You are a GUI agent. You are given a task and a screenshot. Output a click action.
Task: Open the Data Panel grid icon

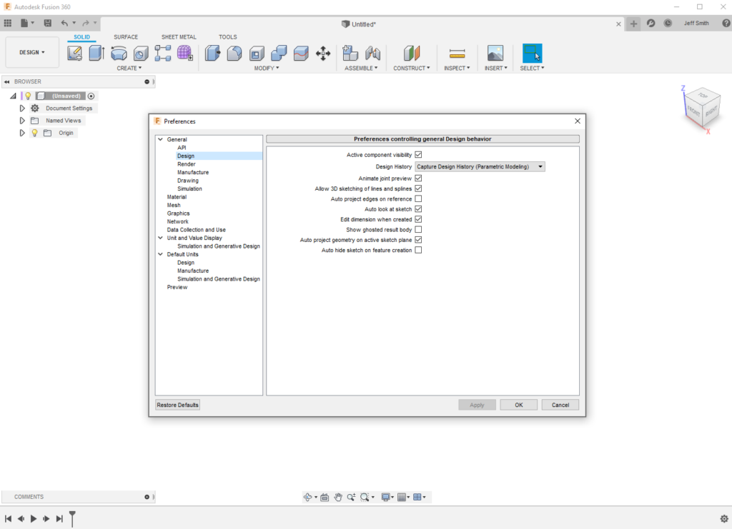[8, 23]
